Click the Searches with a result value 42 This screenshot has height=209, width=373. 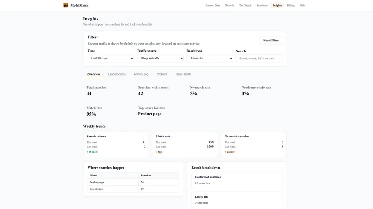[141, 94]
